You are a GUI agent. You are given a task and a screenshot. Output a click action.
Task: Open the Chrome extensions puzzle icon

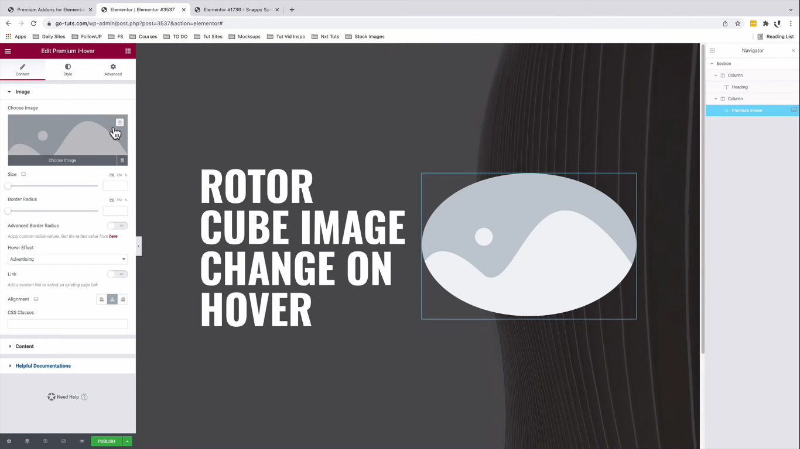tap(765, 23)
